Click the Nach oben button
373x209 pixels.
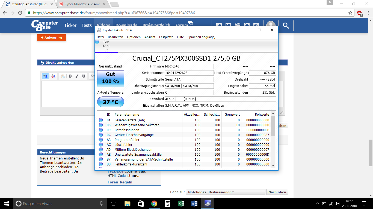[x=277, y=192]
